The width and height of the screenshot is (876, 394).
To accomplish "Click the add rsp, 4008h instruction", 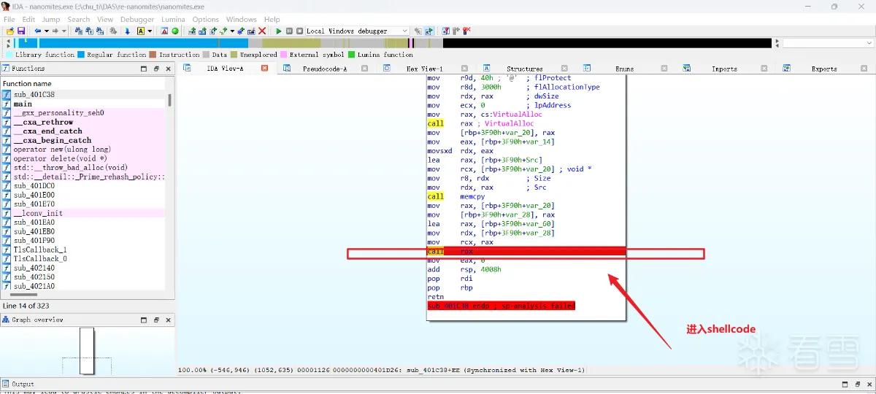I will click(464, 269).
